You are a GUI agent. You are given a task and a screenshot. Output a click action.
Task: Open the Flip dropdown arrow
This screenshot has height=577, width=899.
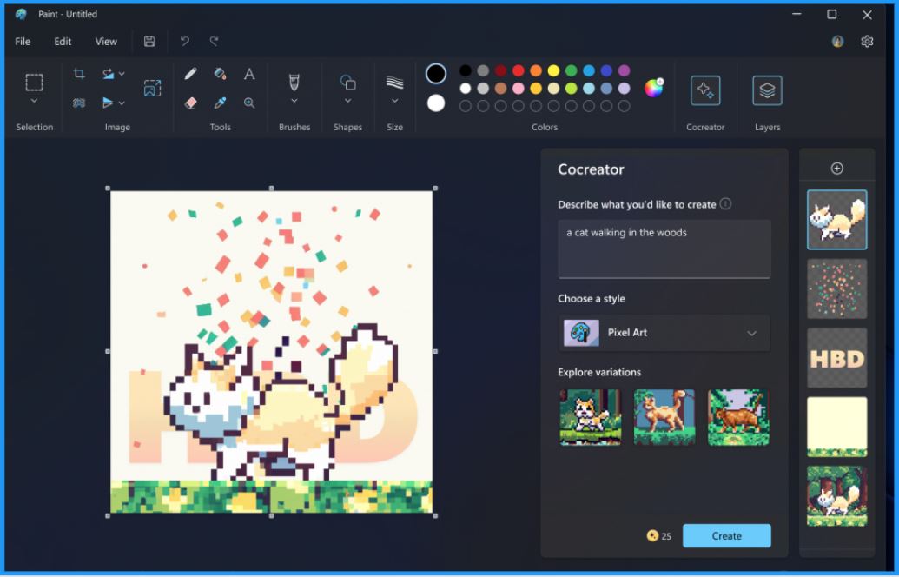122,103
